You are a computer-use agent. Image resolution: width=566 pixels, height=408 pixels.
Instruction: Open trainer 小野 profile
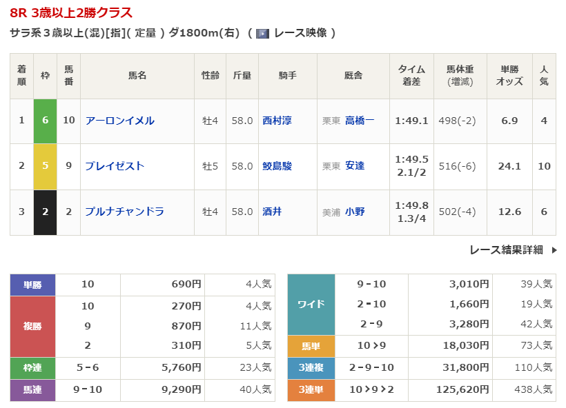click(355, 212)
